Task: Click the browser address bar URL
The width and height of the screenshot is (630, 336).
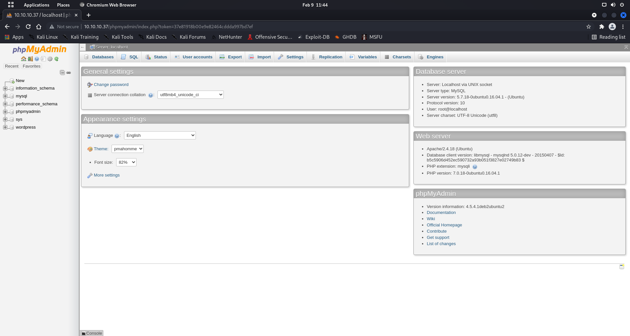Action: (168, 27)
